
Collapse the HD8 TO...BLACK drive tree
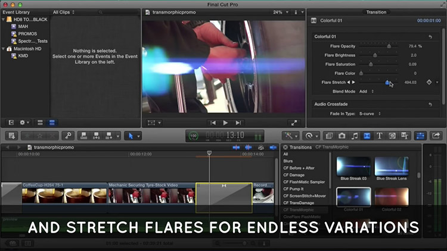(x=3, y=20)
